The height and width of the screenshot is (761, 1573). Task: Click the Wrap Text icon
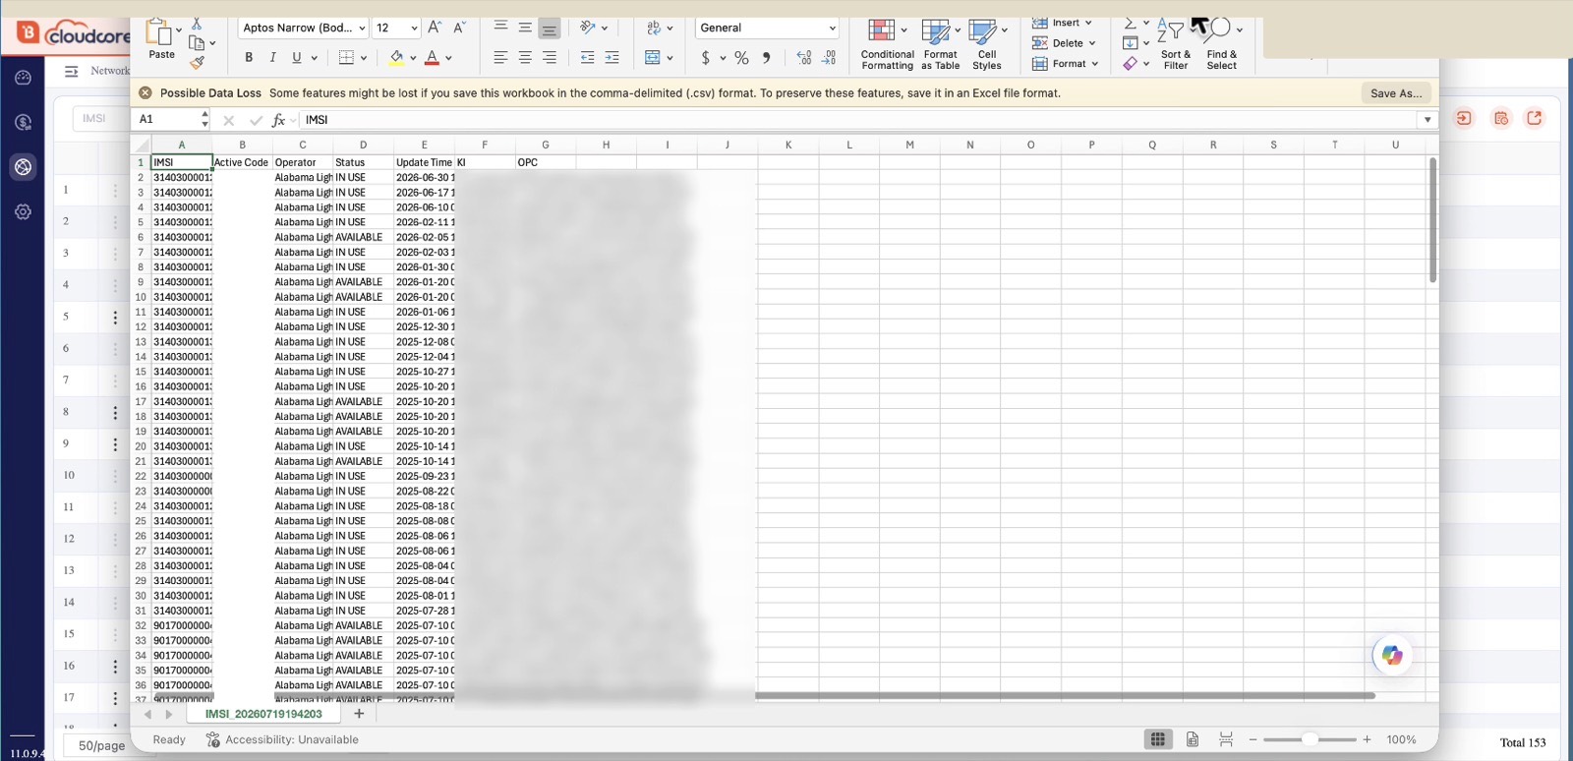[654, 28]
